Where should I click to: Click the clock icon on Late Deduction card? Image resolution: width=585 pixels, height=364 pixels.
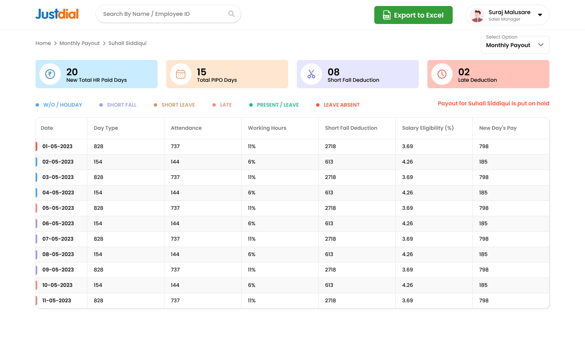click(442, 74)
